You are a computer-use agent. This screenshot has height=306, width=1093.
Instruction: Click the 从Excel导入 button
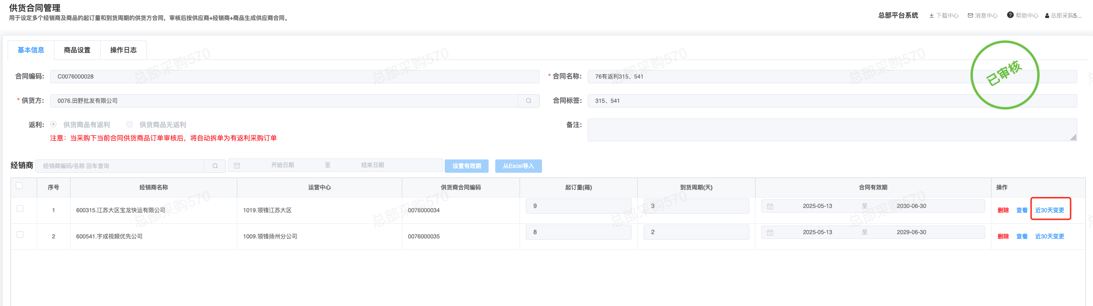click(x=519, y=166)
